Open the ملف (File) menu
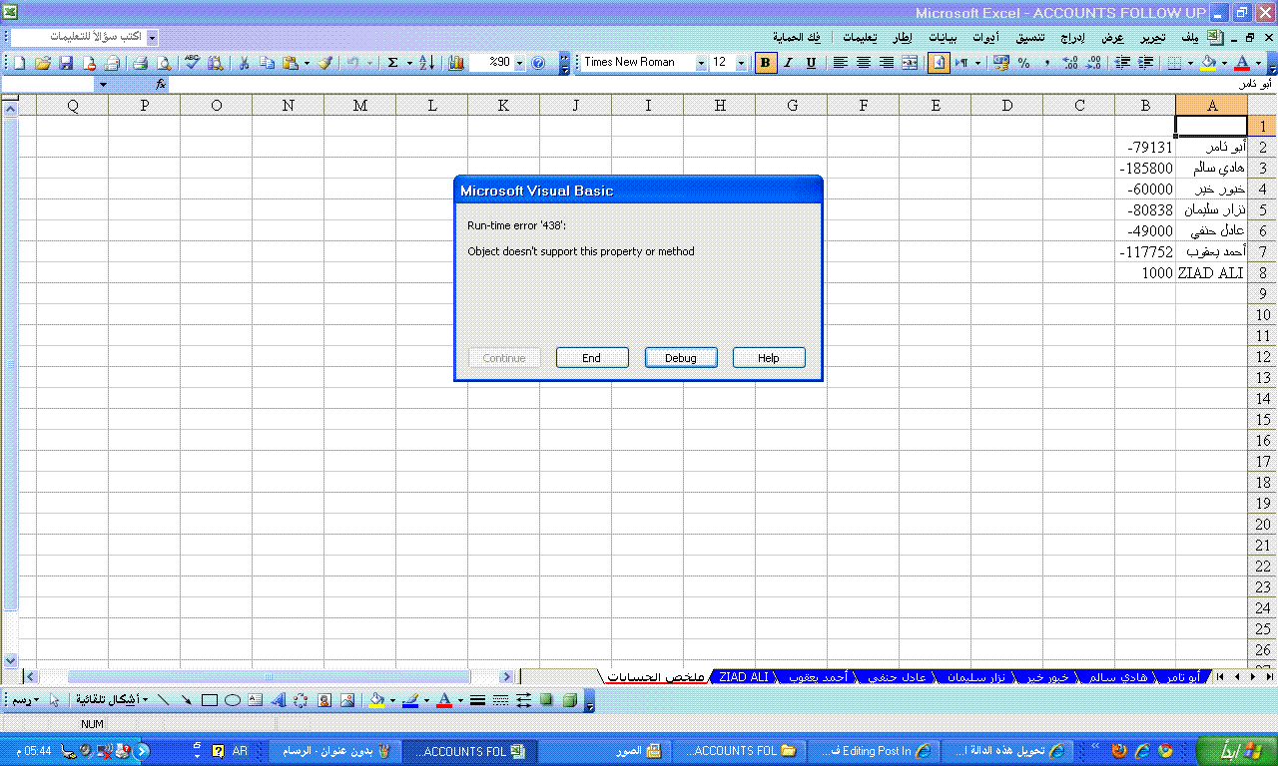The image size is (1278, 766). tap(1189, 37)
